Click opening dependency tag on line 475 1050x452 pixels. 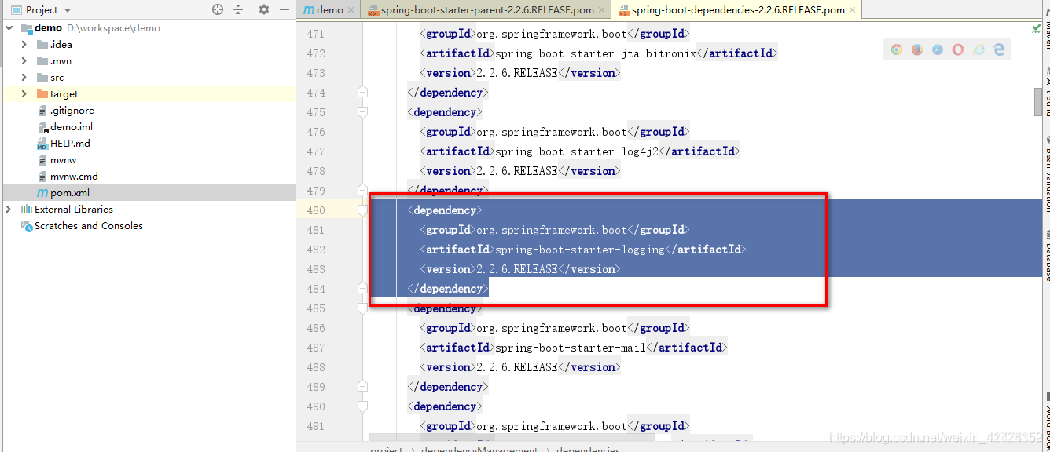pos(445,112)
